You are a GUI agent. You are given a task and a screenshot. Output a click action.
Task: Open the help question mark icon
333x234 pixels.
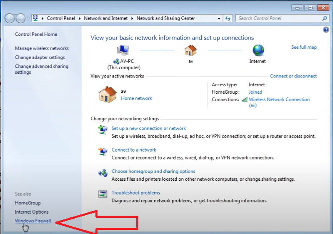point(326,30)
